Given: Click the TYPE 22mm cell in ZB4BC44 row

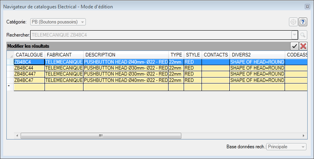Looking at the screenshot, I should coord(176,68).
